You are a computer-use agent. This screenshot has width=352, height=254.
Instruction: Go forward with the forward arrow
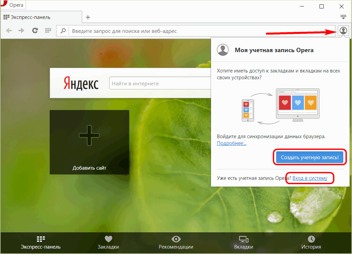point(21,30)
